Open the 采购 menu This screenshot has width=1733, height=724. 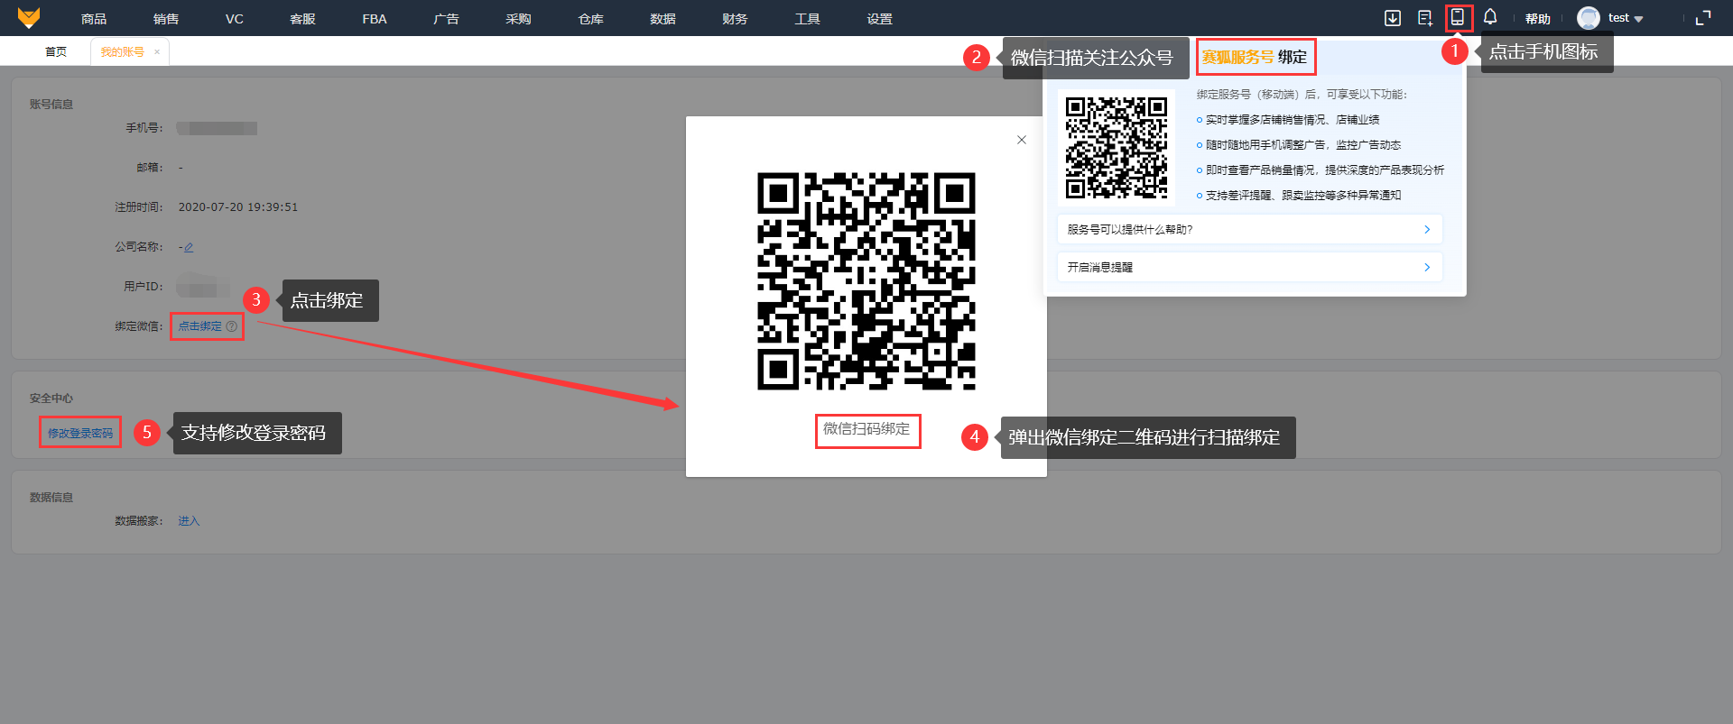click(518, 19)
